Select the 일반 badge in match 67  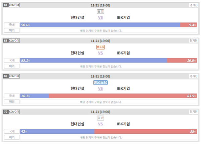click(x=100, y=11)
